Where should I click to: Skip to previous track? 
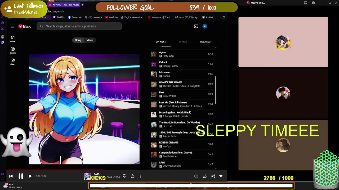(11, 176)
